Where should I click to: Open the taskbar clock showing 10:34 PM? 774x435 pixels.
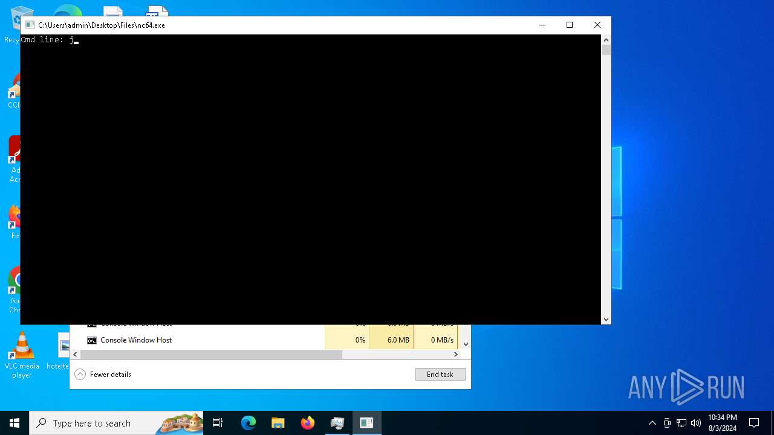[x=723, y=423]
